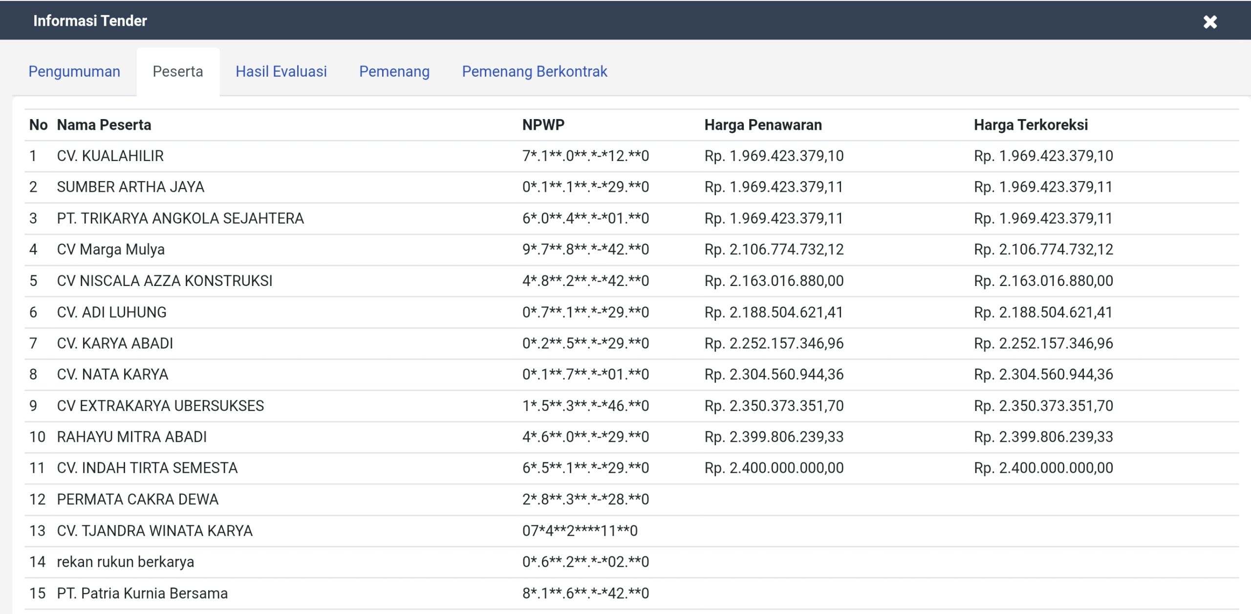Close the Informasi Tender dialog
The image size is (1251, 614).
[1209, 22]
